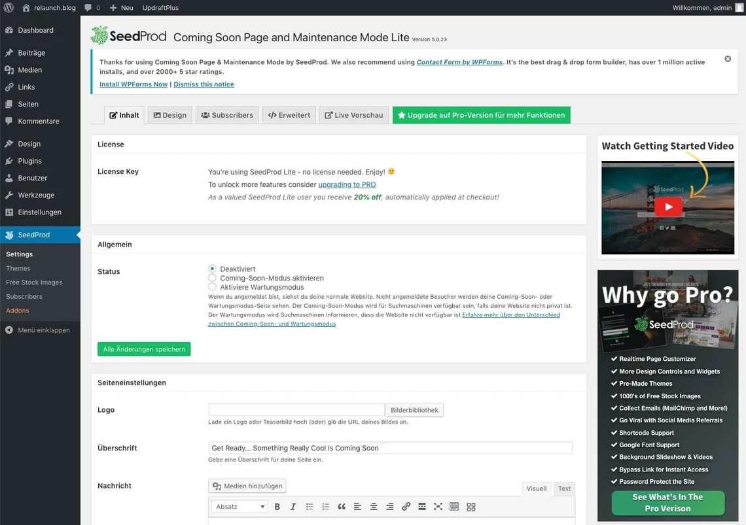Open the Absatz paragraph style dropdown
746x525 pixels.
tap(239, 506)
